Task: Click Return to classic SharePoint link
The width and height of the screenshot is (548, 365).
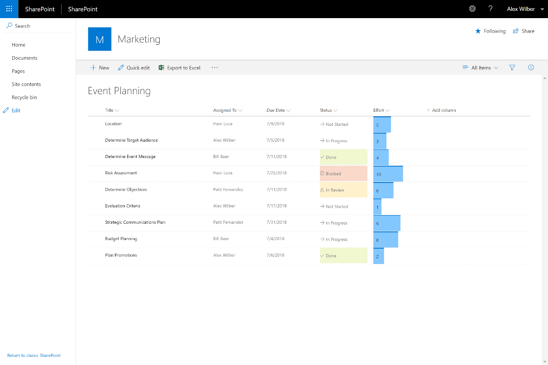Action: [33, 355]
